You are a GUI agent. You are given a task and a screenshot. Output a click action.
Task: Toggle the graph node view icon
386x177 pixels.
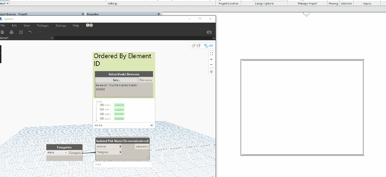208,45
